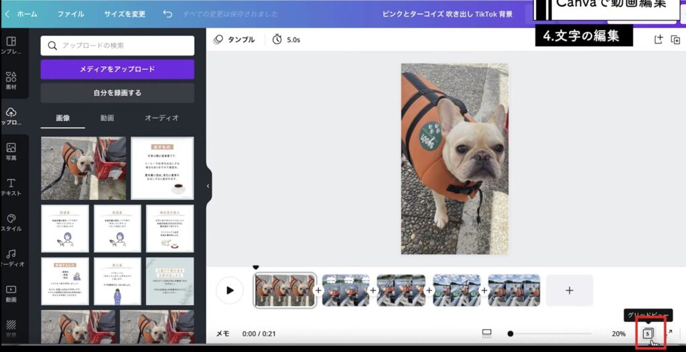Click the fullscreen arrow icon
This screenshot has width=686, height=352.
click(669, 333)
